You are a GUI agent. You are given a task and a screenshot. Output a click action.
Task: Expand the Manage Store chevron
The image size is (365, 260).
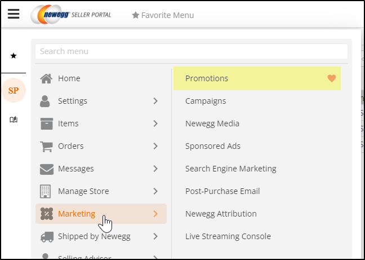155,191
